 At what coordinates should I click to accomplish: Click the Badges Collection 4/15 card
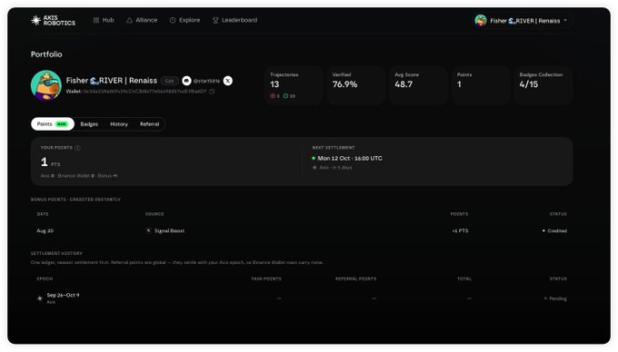click(x=543, y=85)
